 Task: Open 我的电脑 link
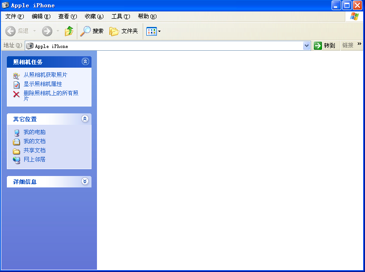pyautogui.click(x=34, y=132)
